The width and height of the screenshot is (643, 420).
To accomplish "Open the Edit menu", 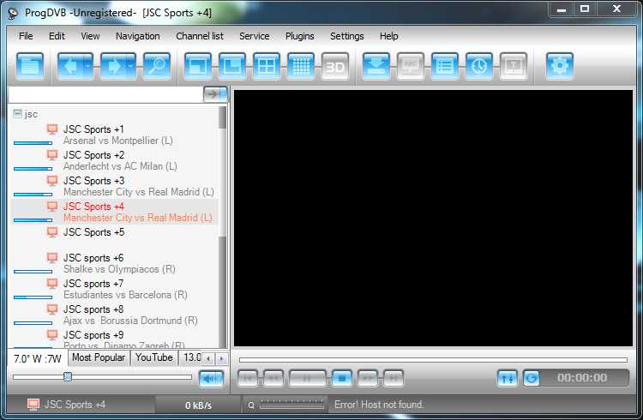I will tap(57, 36).
